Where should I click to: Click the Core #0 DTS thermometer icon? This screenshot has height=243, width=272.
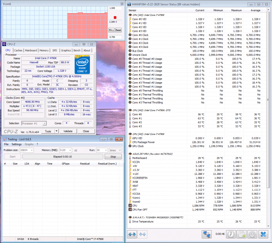coord(130,114)
